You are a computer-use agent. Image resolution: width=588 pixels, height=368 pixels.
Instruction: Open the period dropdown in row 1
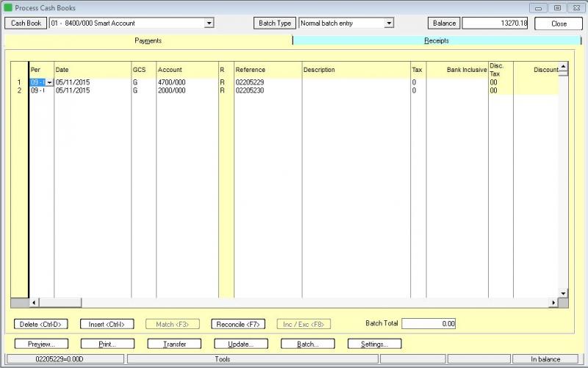49,82
